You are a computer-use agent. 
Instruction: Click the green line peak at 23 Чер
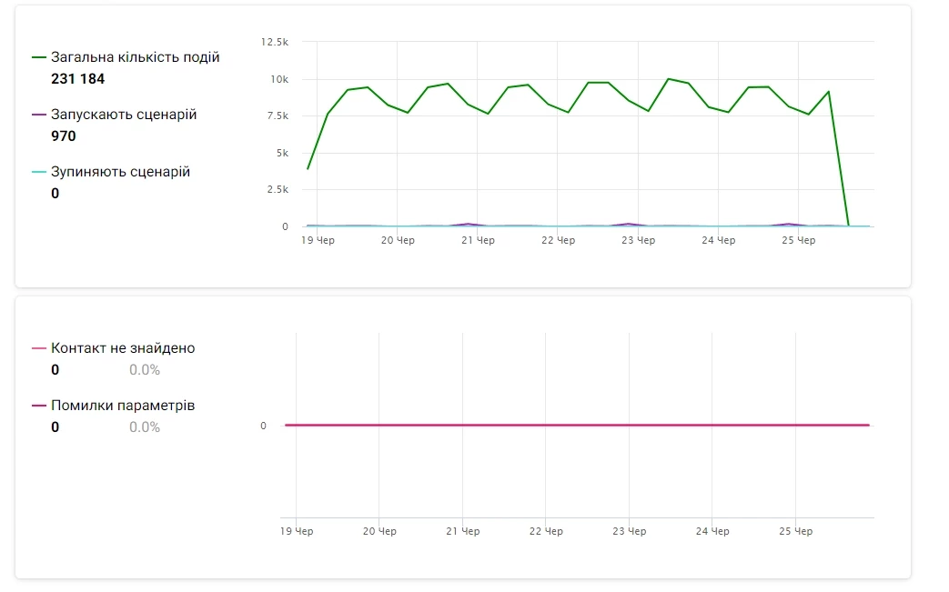668,79
